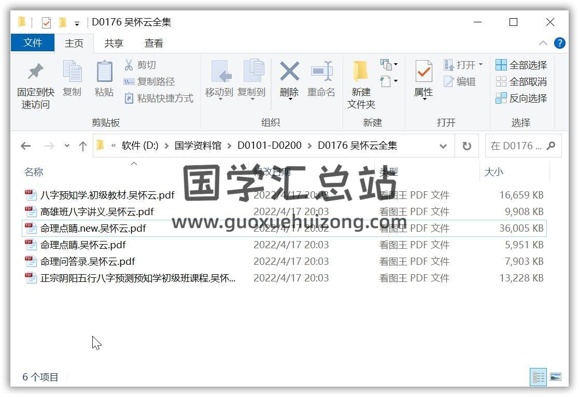The image size is (579, 397).
Task: Switch to the 共享 ribbon tab
Action: coord(114,44)
